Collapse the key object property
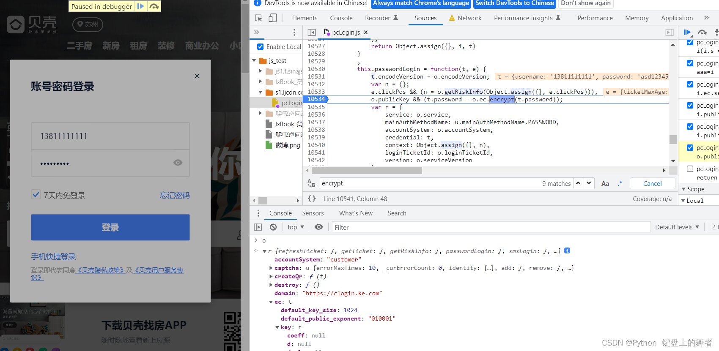 pyautogui.click(x=277, y=327)
